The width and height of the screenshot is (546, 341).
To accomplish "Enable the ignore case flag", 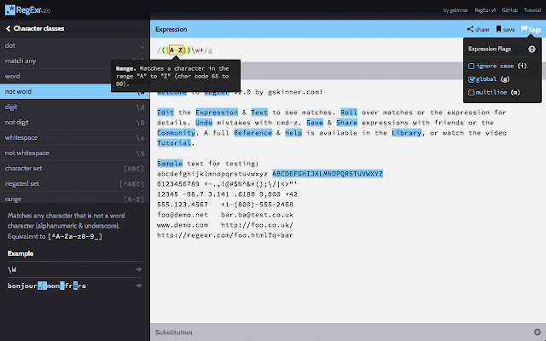I will click(x=472, y=66).
